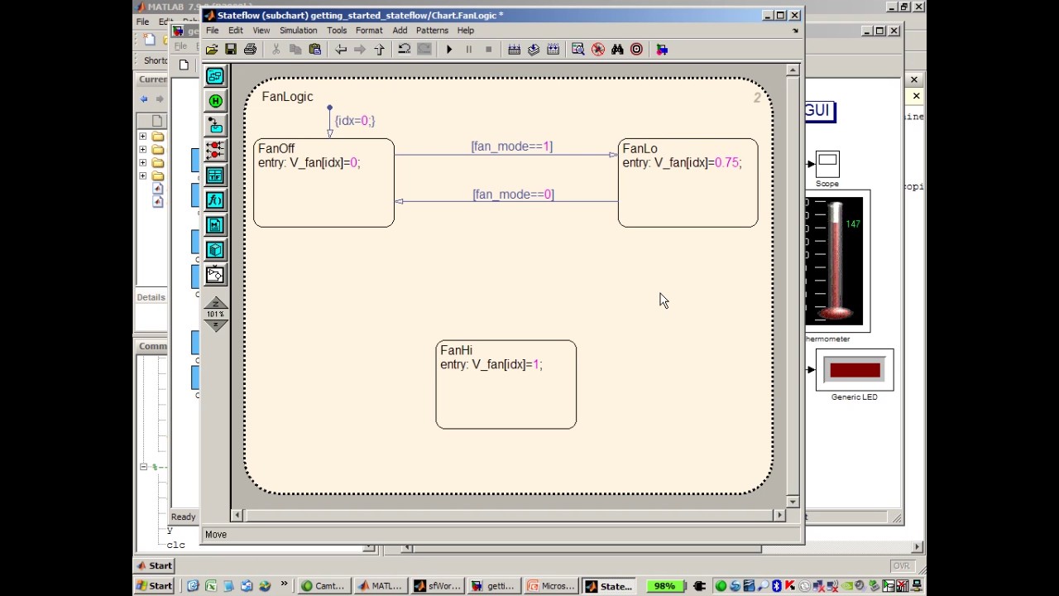Open the Help menu
The width and height of the screenshot is (1059, 596).
pyautogui.click(x=466, y=31)
